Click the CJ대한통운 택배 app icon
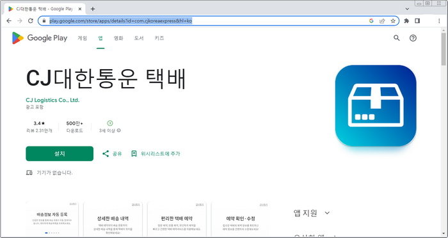This screenshot has height=238, width=448. 376,106
